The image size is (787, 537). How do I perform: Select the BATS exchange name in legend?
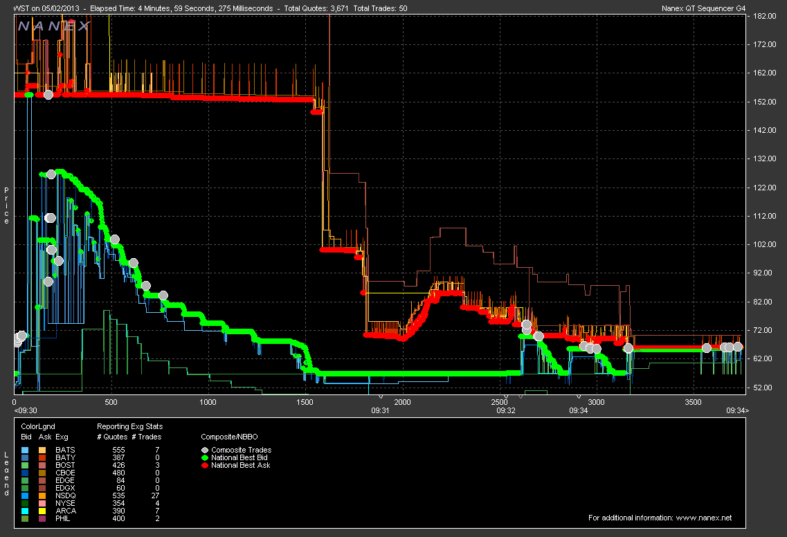click(65, 450)
